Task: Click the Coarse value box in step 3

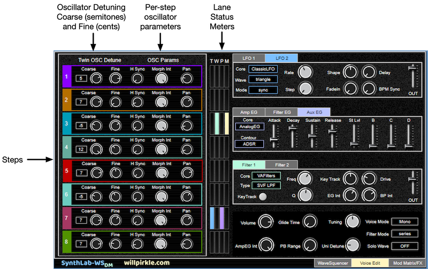Action: [81, 126]
